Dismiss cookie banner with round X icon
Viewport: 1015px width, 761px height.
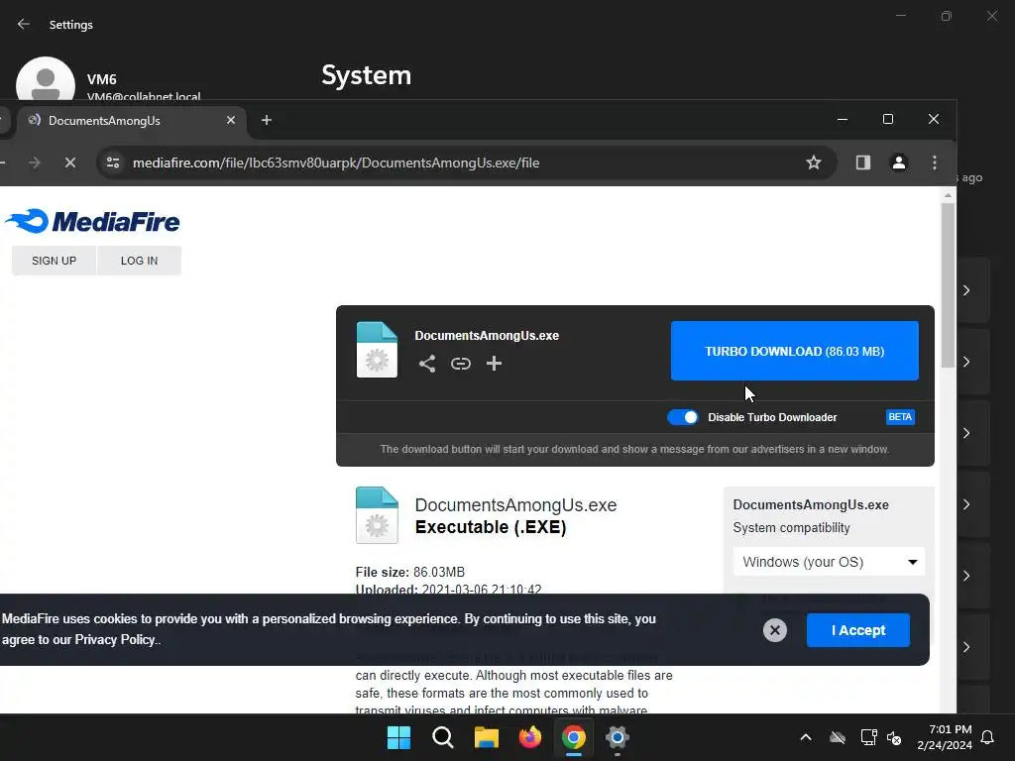(775, 629)
